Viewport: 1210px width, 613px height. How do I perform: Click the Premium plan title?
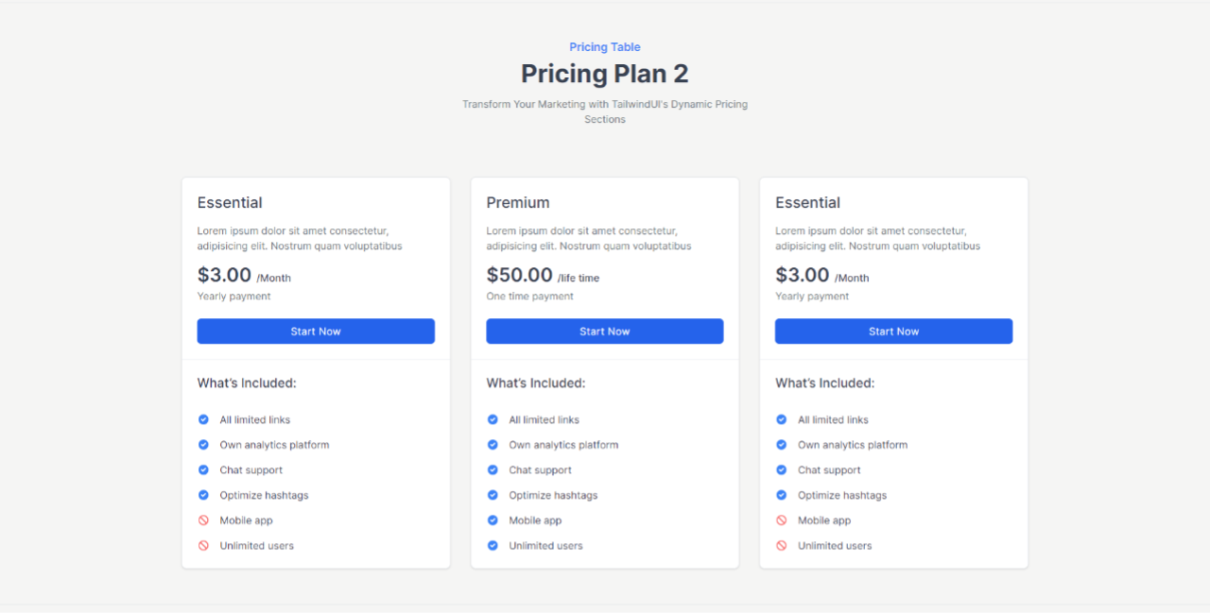click(518, 203)
